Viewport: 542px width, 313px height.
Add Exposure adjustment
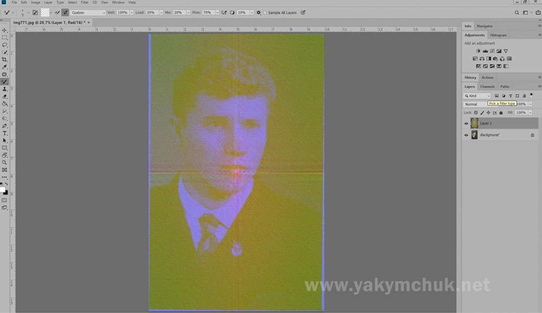coord(499,51)
